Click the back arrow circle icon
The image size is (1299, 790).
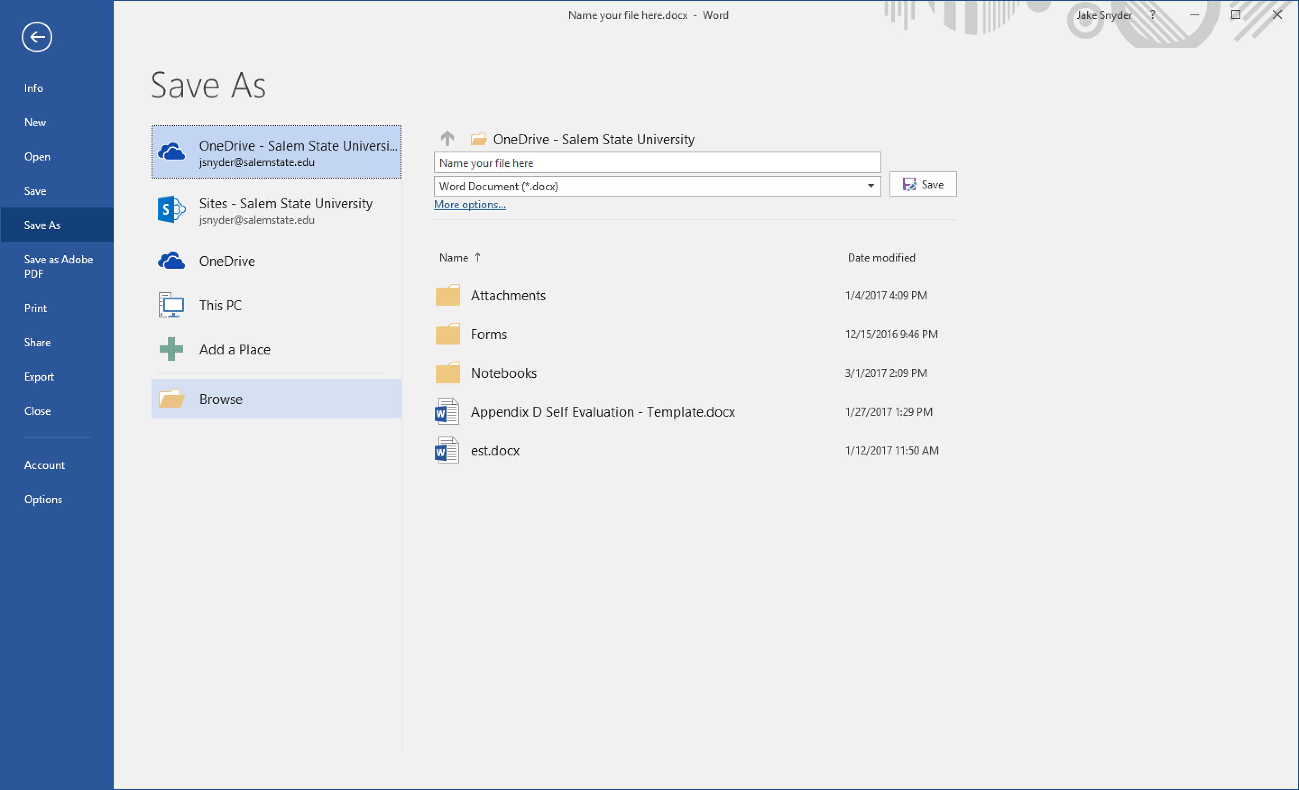point(37,37)
